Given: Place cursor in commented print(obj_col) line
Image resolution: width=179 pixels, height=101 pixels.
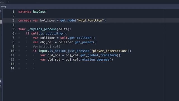Looking at the screenshot, I should point(46,47).
